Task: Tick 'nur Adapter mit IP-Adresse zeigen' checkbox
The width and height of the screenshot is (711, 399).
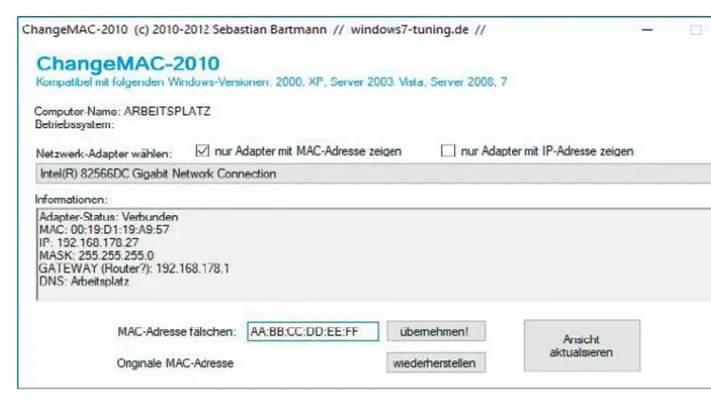Action: point(448,151)
